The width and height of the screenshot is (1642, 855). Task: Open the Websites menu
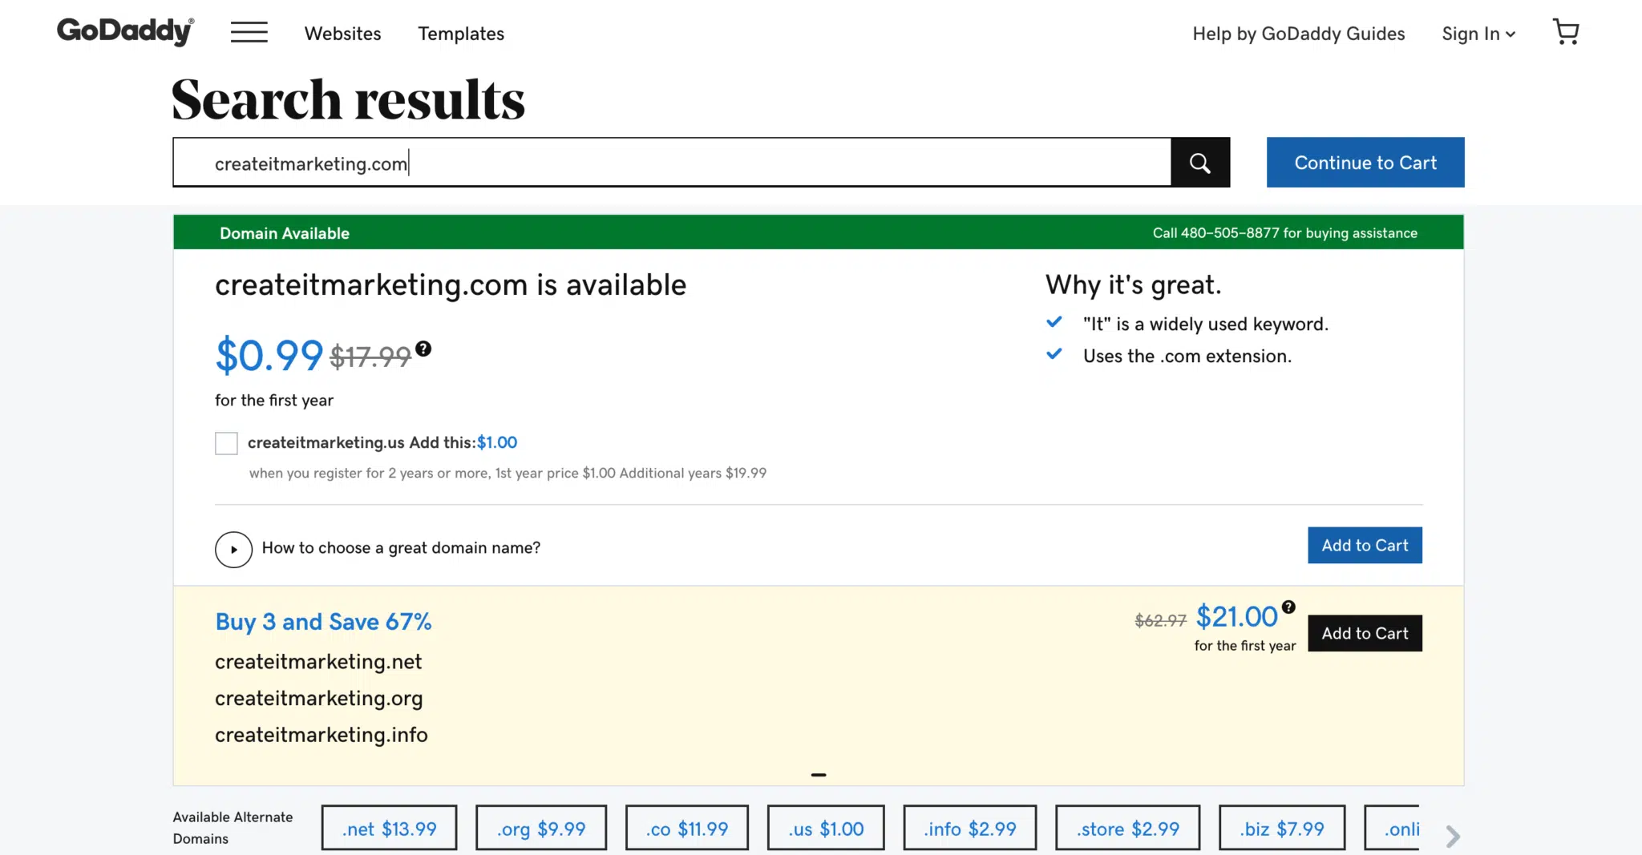[342, 34]
